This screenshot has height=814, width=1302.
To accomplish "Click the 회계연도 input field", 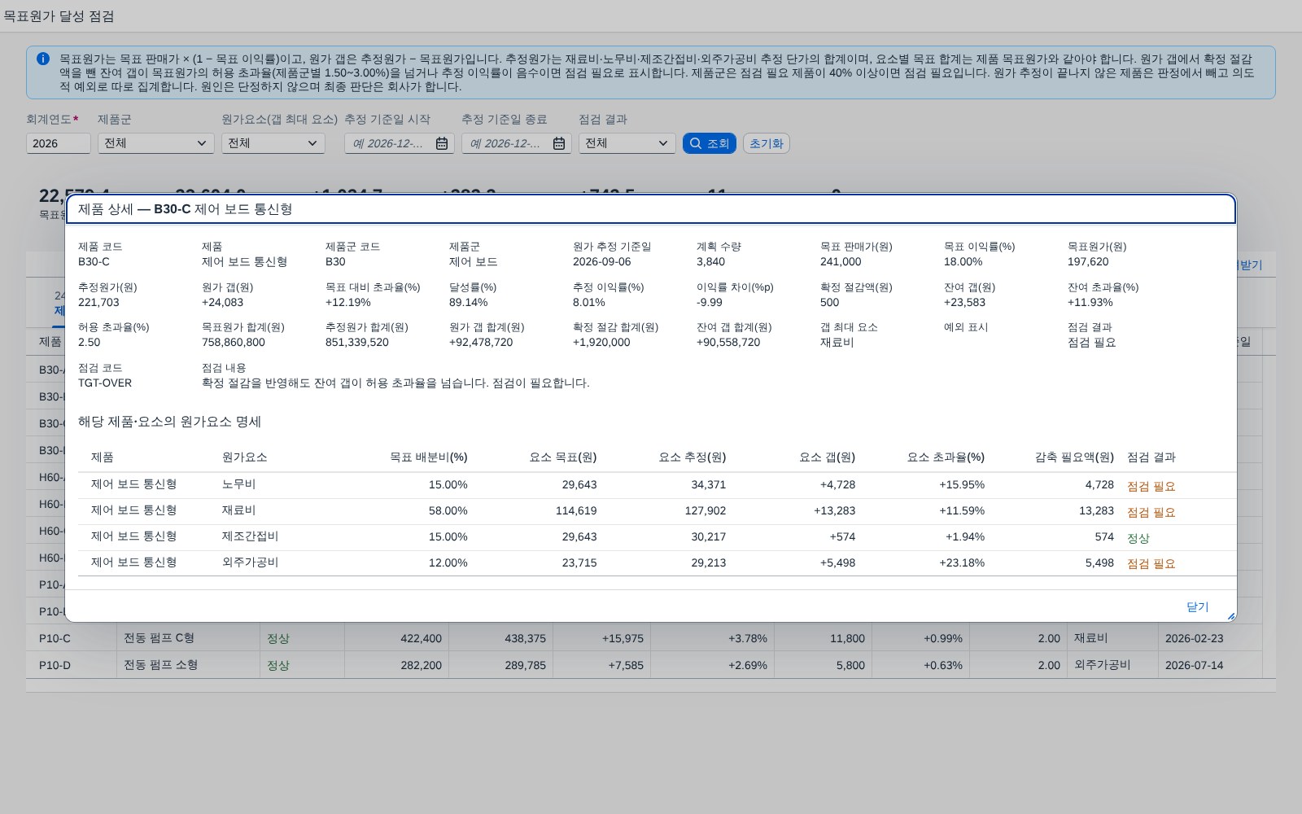I will click(59, 143).
